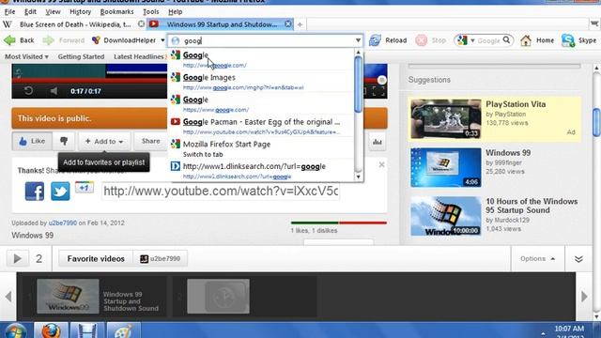The width and height of the screenshot is (601, 338).
Task: Select the Google Pacman Easter Egg suggestion
Action: pyautogui.click(x=261, y=126)
